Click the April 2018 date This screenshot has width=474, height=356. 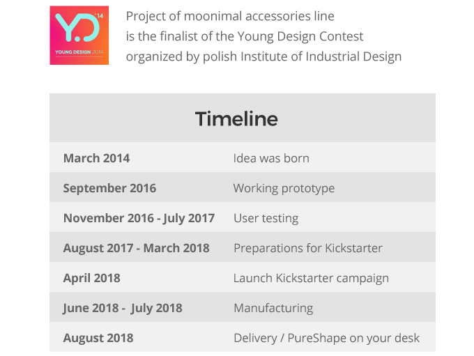[x=91, y=278]
